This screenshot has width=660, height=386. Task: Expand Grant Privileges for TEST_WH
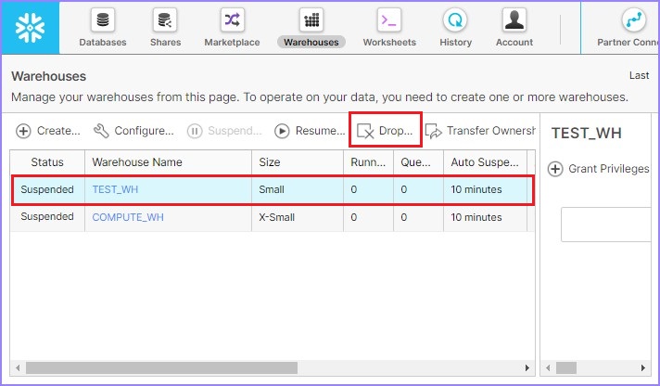pyautogui.click(x=599, y=169)
